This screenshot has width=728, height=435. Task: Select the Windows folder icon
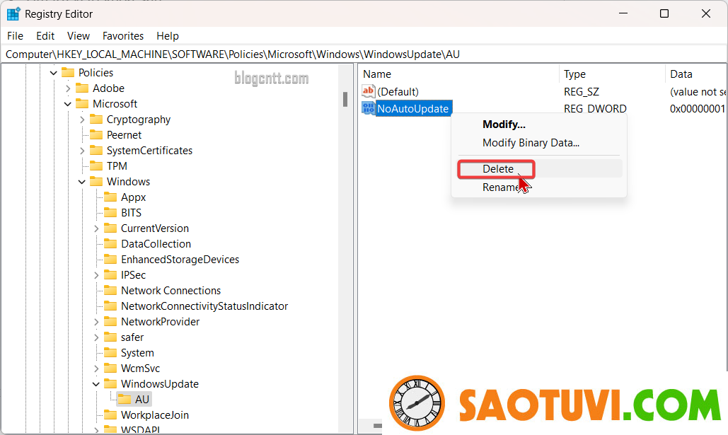tap(96, 181)
